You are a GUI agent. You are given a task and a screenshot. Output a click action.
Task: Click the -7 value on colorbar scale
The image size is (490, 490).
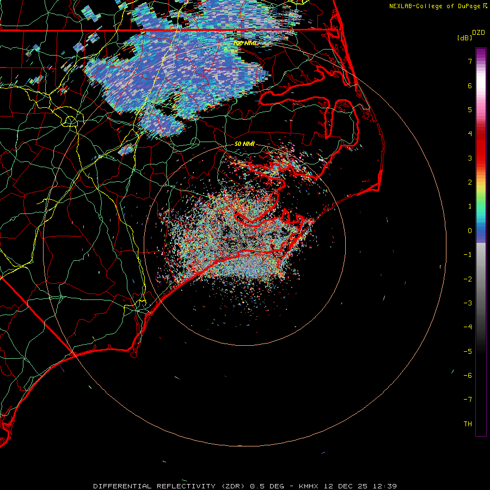(468, 400)
